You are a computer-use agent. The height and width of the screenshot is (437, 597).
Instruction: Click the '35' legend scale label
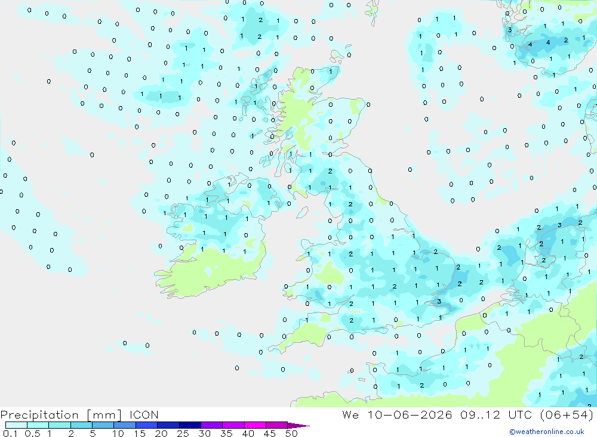[226, 433]
